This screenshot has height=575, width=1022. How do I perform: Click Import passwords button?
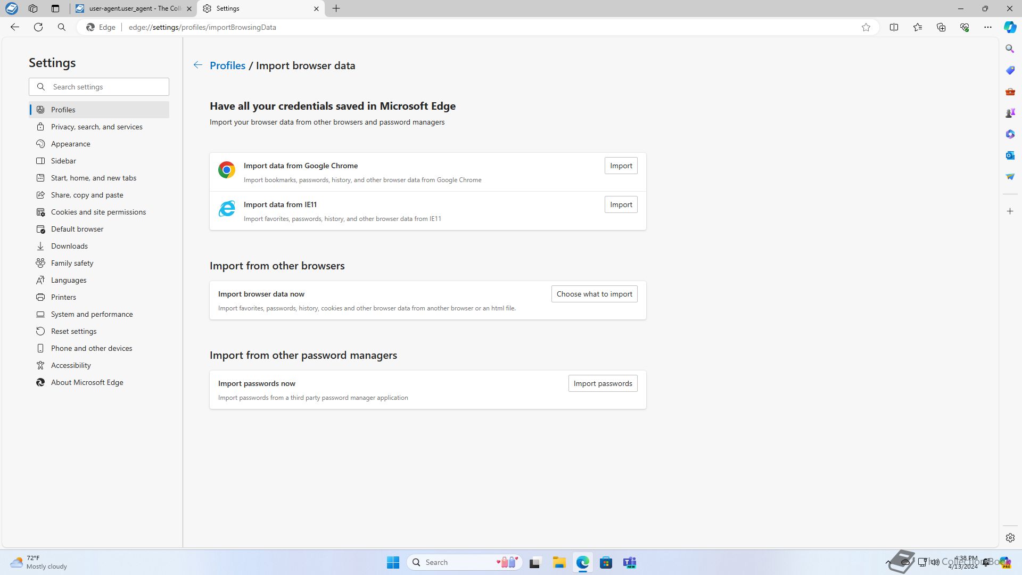(x=603, y=383)
